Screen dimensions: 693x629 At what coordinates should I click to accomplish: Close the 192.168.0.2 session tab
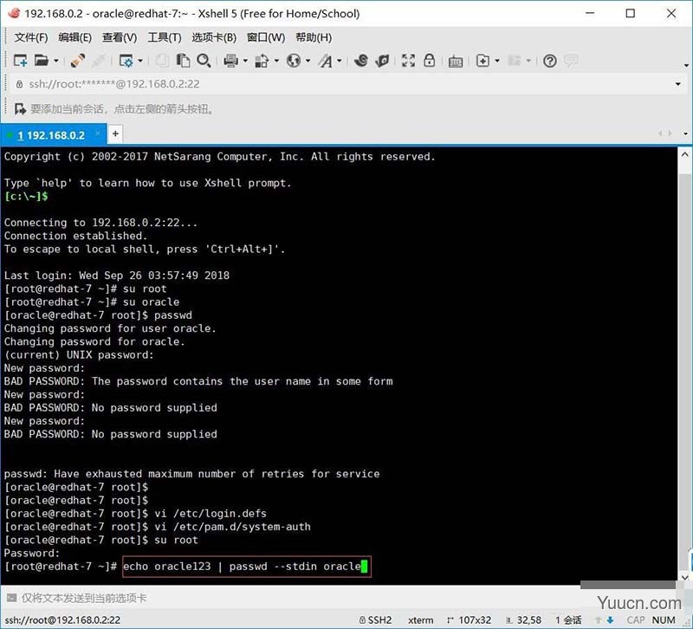pyautogui.click(x=98, y=133)
